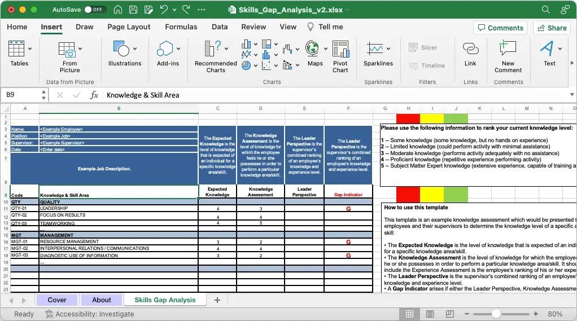Open the Sparklines options
The width and height of the screenshot is (577, 321).
click(378, 54)
